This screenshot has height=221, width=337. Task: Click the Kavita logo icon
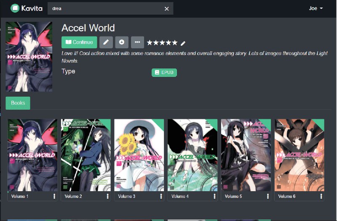coord(15,8)
